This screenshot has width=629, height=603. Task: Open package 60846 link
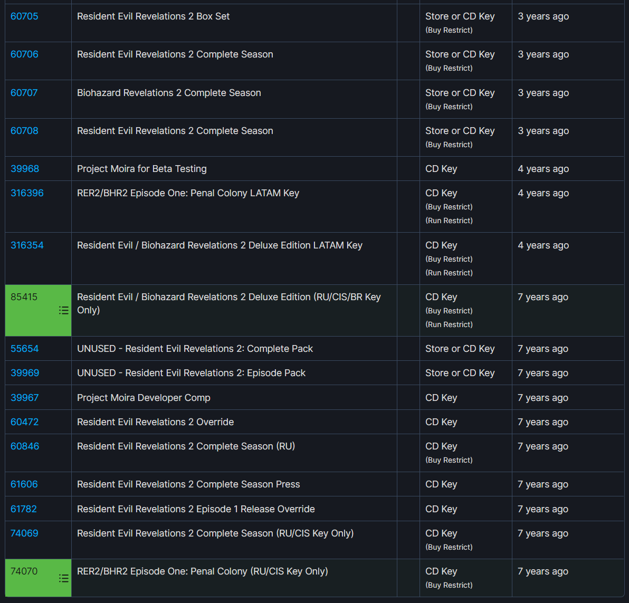(25, 446)
